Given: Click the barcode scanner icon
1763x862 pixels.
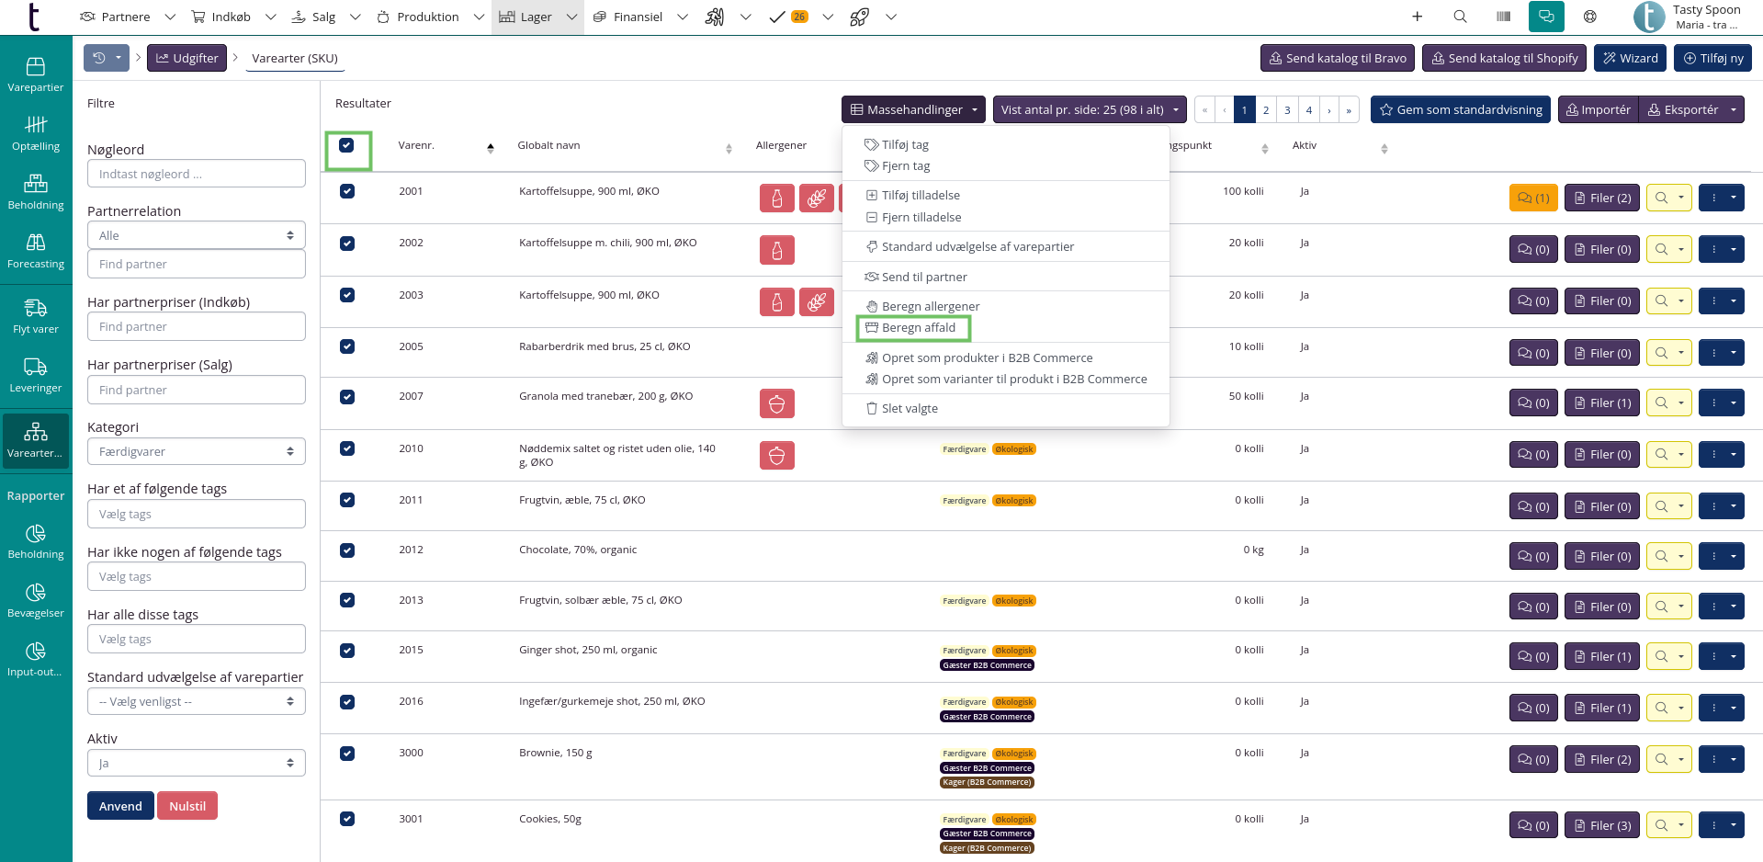Looking at the screenshot, I should pyautogui.click(x=1503, y=17).
